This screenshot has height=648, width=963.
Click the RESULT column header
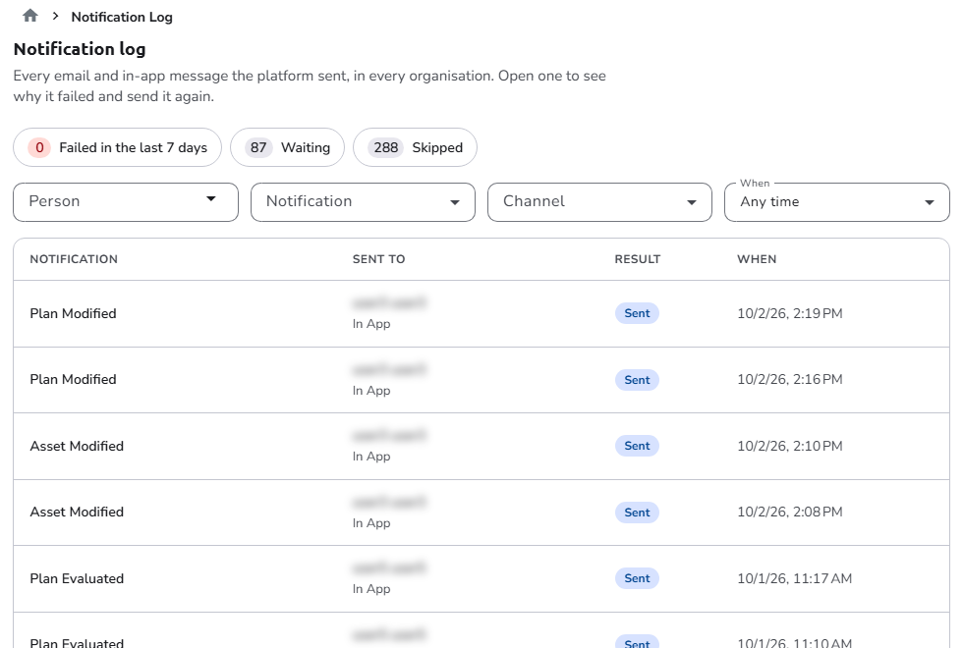(638, 259)
